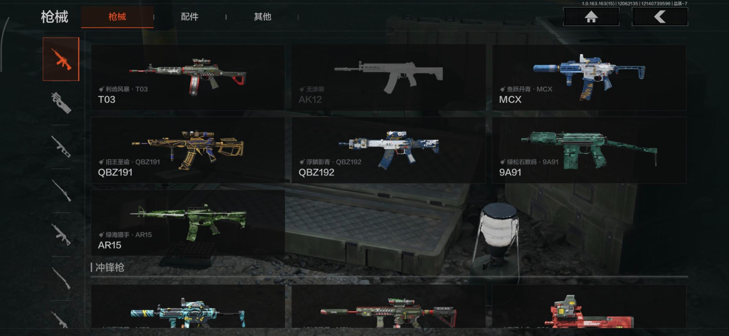
Task: Select the green 9A91 weapon card
Action: click(589, 150)
